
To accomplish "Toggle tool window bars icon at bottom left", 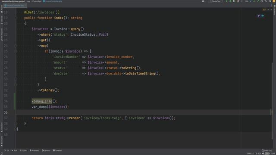I will click(2, 153).
